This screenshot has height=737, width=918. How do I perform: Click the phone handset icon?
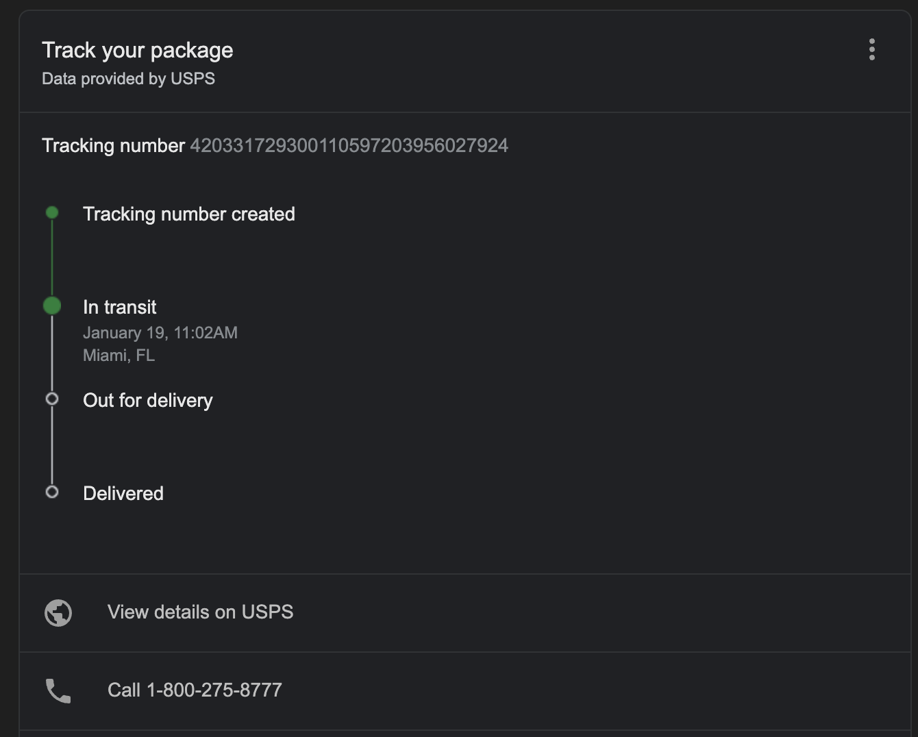58,691
